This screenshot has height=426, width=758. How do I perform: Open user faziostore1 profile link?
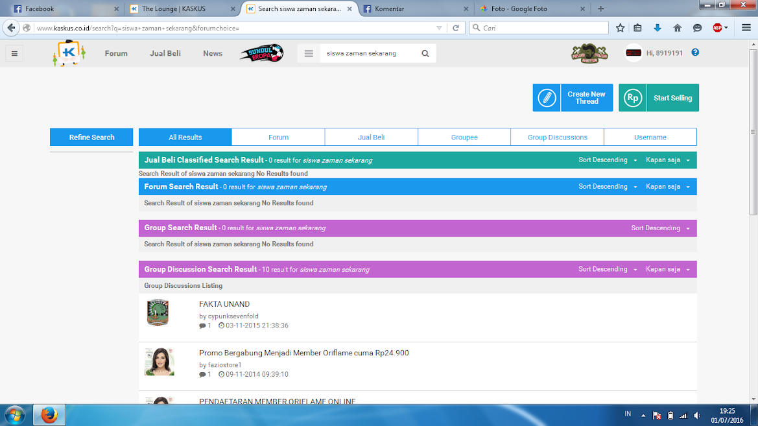(224, 365)
